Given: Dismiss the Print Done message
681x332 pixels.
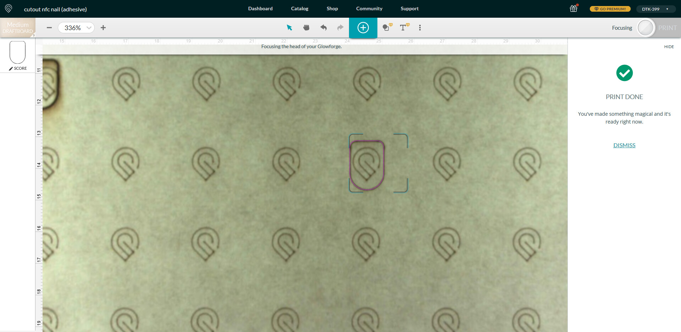Looking at the screenshot, I should [624, 145].
